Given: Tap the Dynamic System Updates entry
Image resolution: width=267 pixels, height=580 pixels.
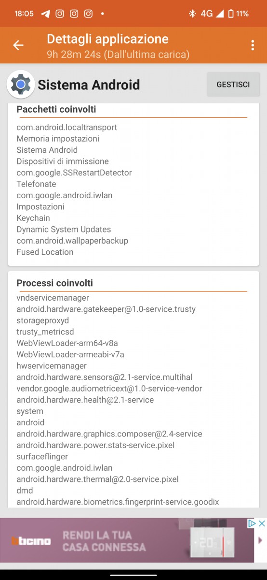Looking at the screenshot, I should coord(64,229).
